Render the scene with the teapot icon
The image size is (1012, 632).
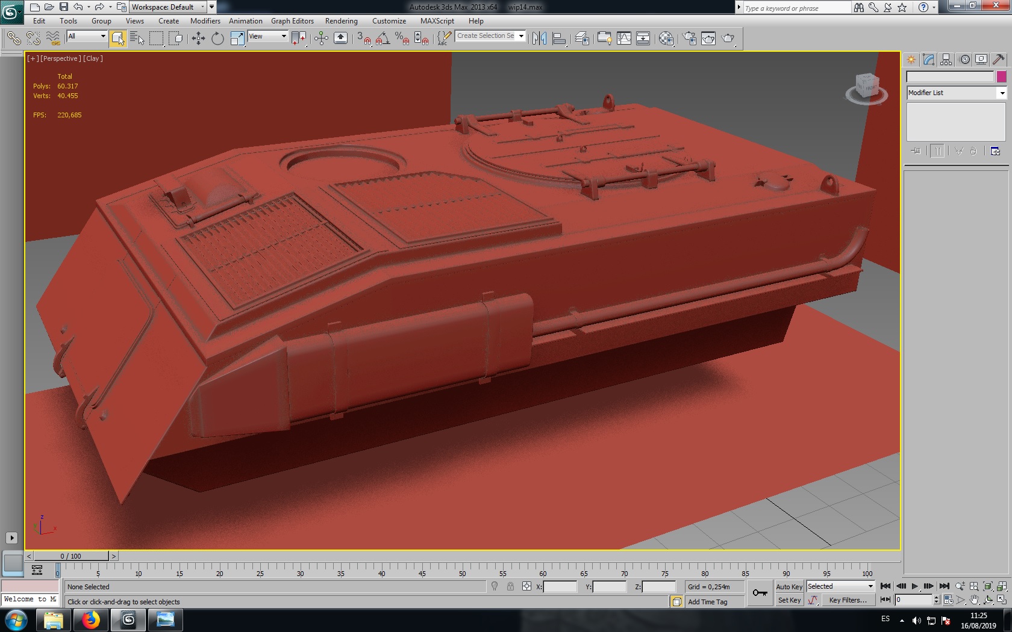(728, 39)
